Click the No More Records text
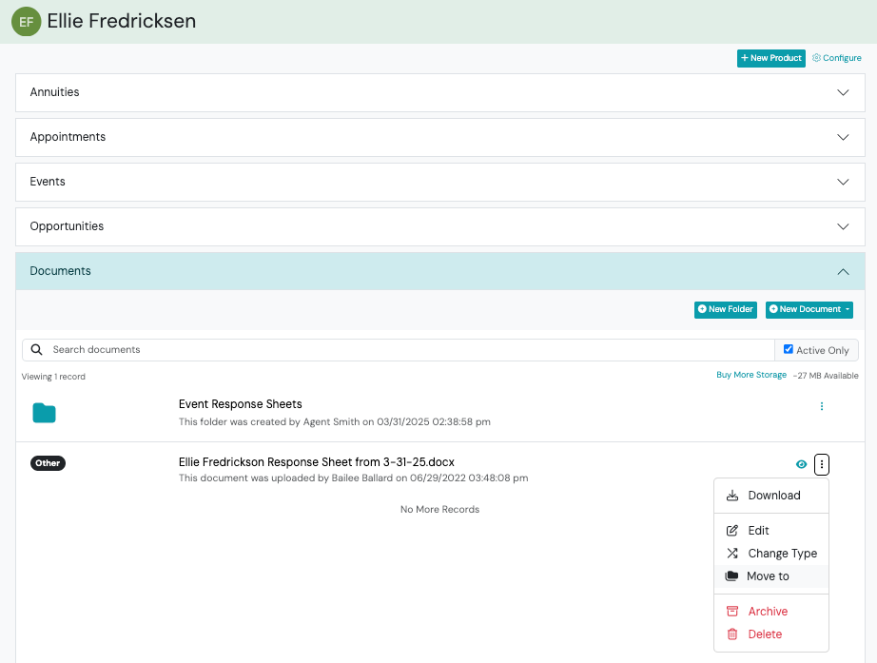 tap(440, 509)
